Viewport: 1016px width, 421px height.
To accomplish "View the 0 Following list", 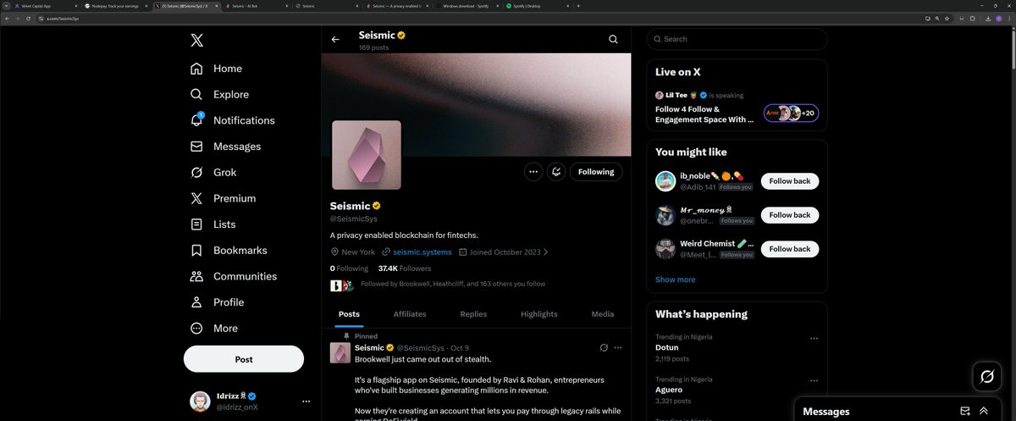I will click(349, 269).
